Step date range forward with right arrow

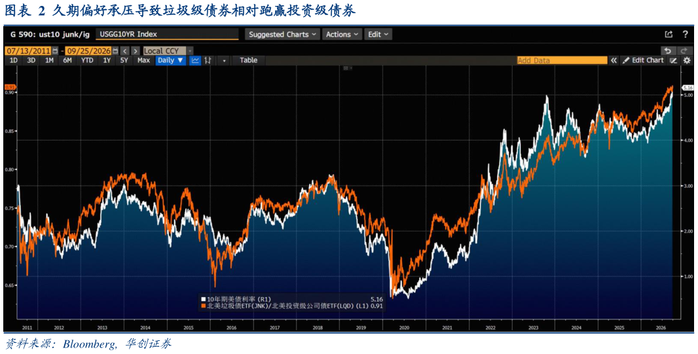tap(136, 50)
